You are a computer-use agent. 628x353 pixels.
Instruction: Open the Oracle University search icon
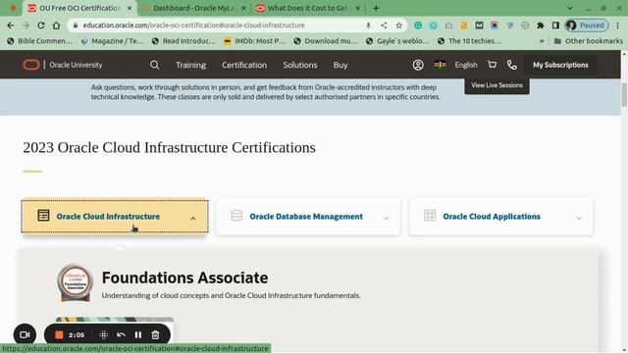click(x=155, y=65)
